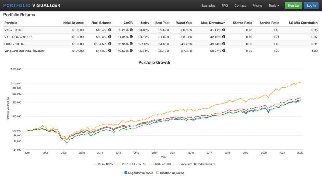Open info icon beside $104,699 final balance
Viewport: 322px width, 176px height.
click(110, 44)
